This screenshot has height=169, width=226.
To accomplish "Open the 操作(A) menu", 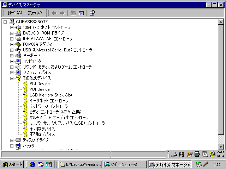I will [15, 13].
